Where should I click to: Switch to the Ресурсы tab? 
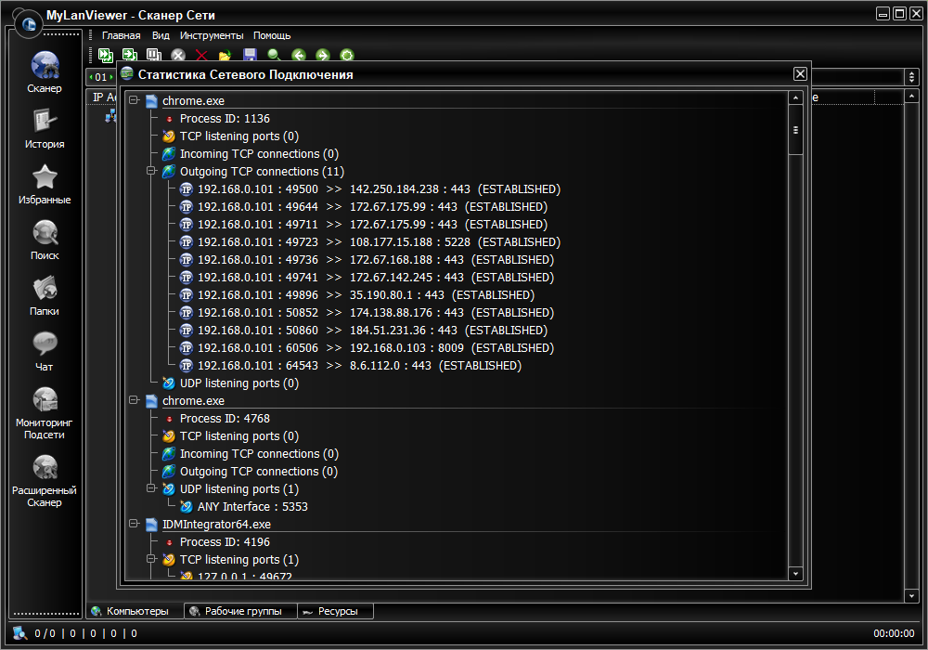(336, 611)
